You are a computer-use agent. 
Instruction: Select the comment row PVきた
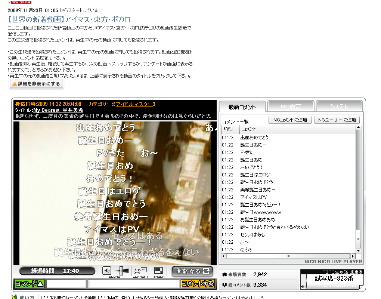pyautogui.click(x=288, y=152)
